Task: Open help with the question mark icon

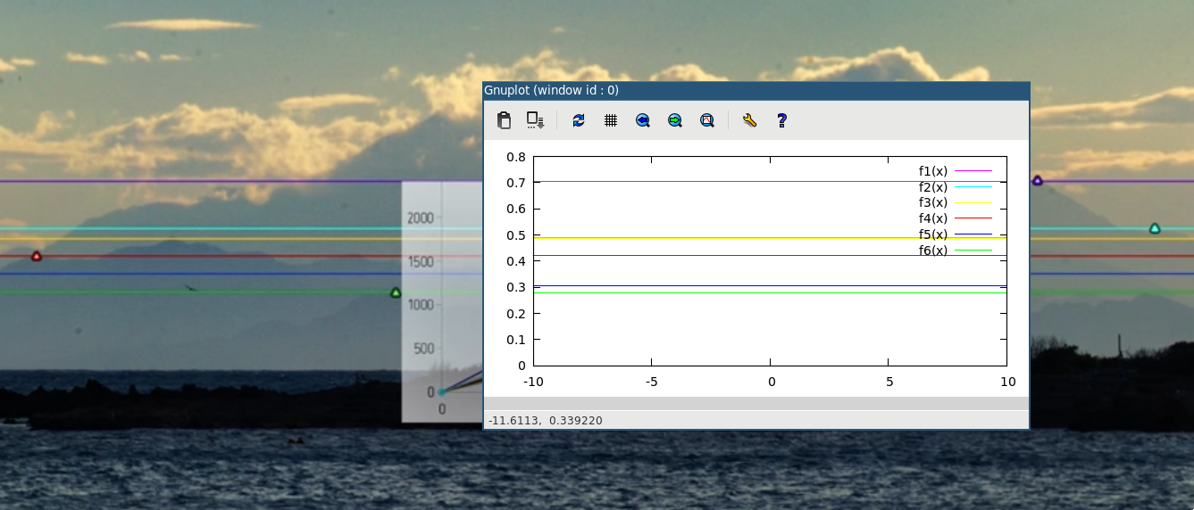Action: [781, 120]
